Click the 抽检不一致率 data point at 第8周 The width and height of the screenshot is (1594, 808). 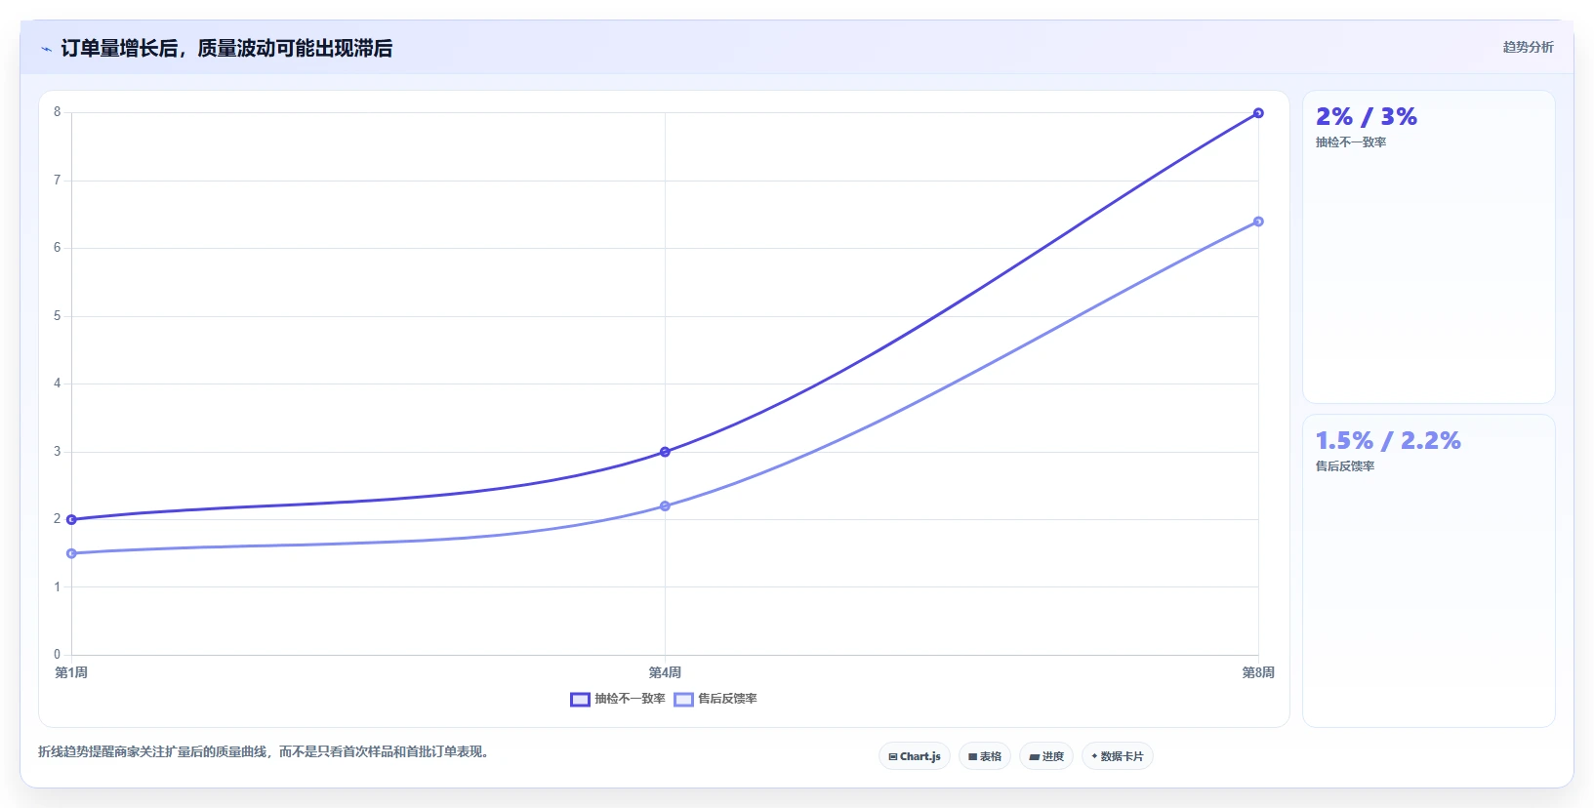tap(1258, 113)
